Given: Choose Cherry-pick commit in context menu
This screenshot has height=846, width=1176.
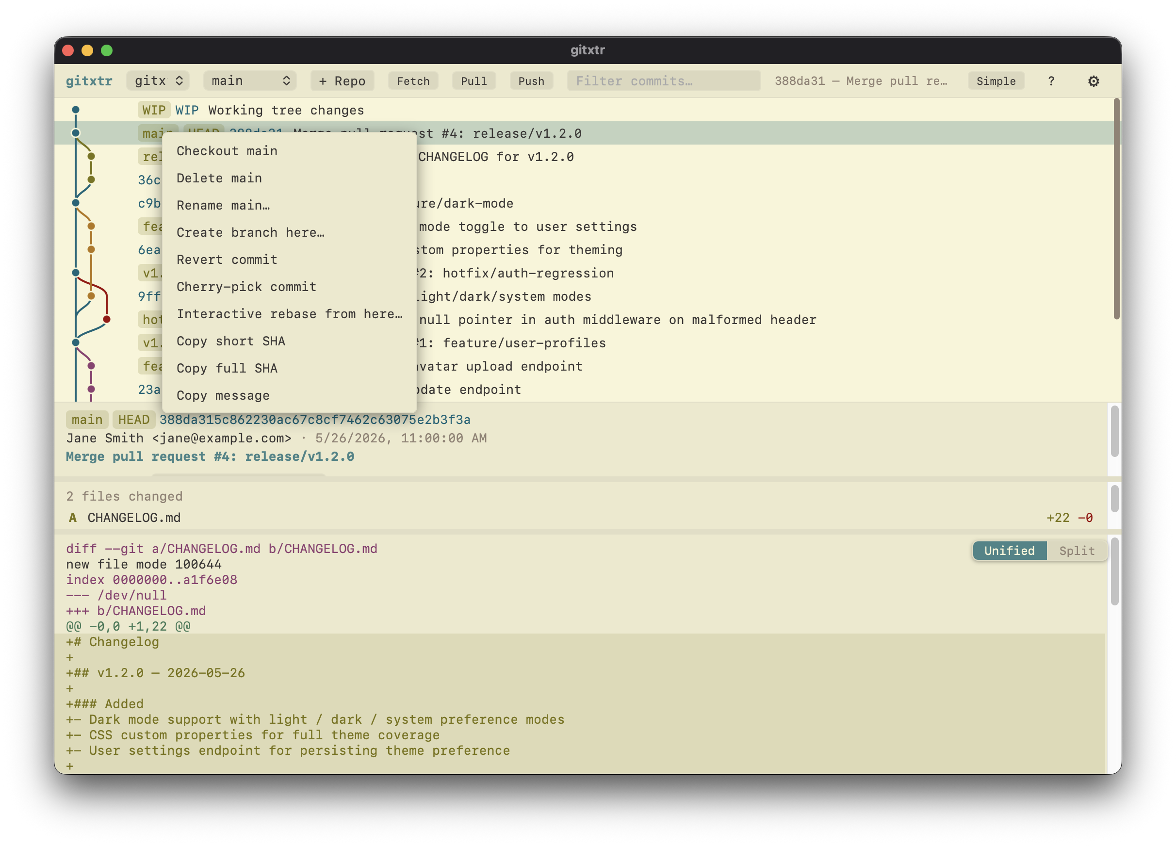Looking at the screenshot, I should (289, 287).
